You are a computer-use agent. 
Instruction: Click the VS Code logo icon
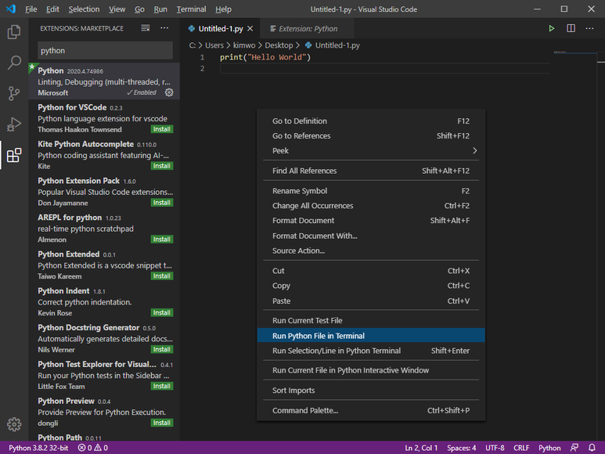11,9
